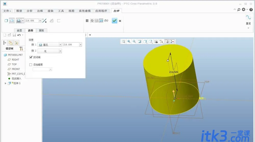Select the unattached preview mode icon
This screenshot has width=255, height=142.
(x=97, y=21)
